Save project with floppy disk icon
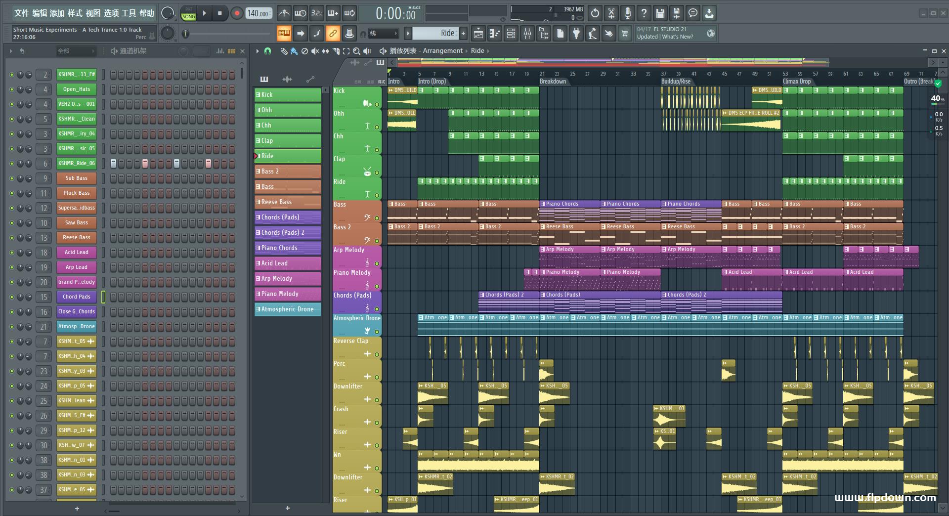 coord(660,13)
